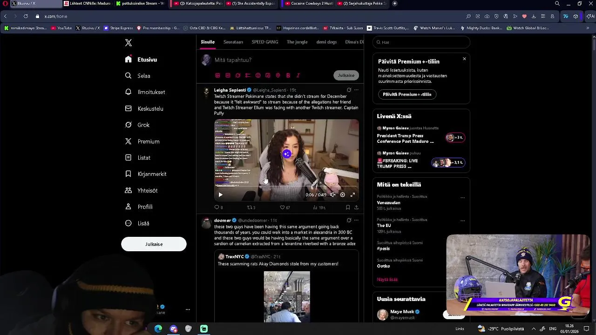Viewport: 596px width, 335px height.
Task: Add a poll to the post
Action: (x=248, y=75)
